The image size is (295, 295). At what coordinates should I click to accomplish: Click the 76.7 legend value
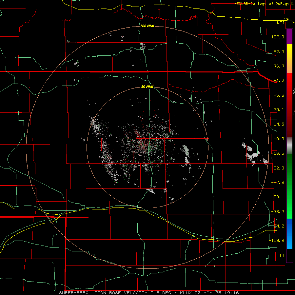tap(279, 66)
